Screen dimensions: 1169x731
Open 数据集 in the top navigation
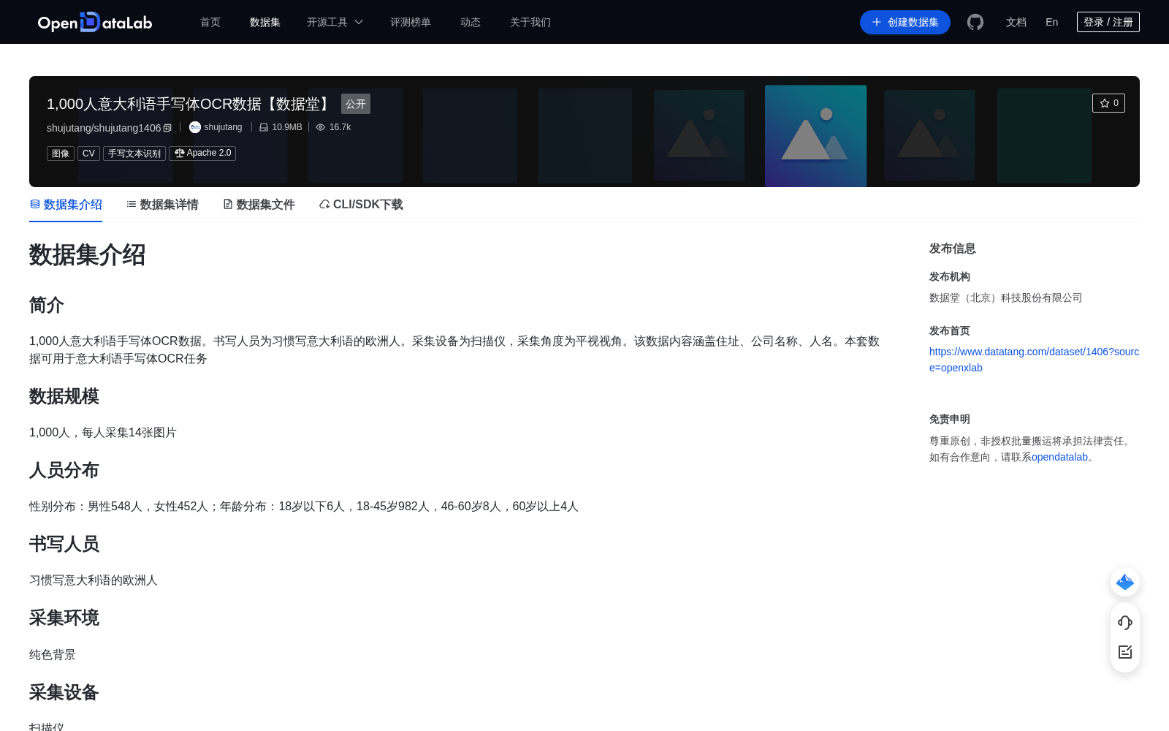click(x=265, y=22)
